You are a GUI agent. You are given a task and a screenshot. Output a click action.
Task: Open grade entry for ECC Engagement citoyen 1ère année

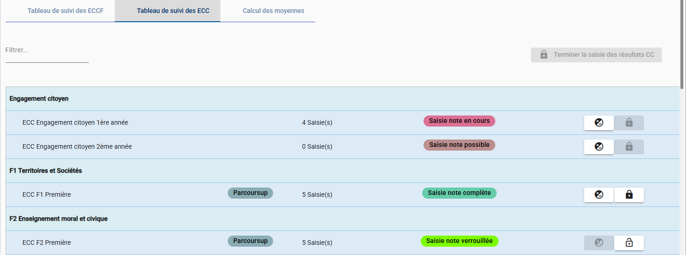tap(599, 123)
